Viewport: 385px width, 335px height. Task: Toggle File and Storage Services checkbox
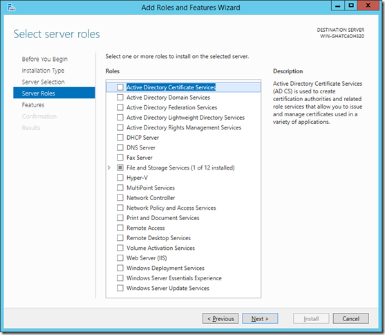coord(120,167)
